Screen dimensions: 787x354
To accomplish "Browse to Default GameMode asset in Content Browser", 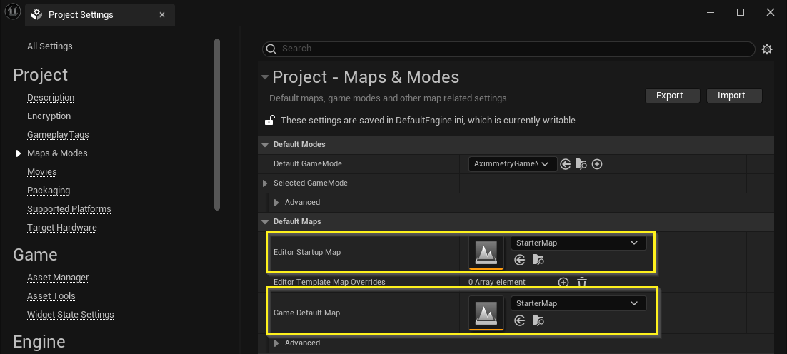I will point(581,164).
